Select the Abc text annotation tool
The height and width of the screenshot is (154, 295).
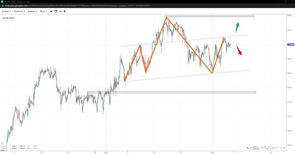(273, 148)
